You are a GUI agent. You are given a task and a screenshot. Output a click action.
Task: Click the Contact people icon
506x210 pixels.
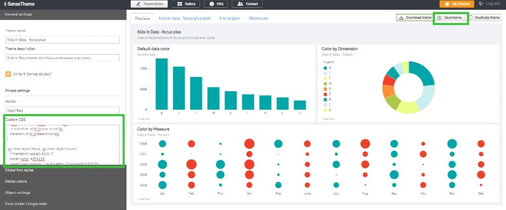(240, 4)
